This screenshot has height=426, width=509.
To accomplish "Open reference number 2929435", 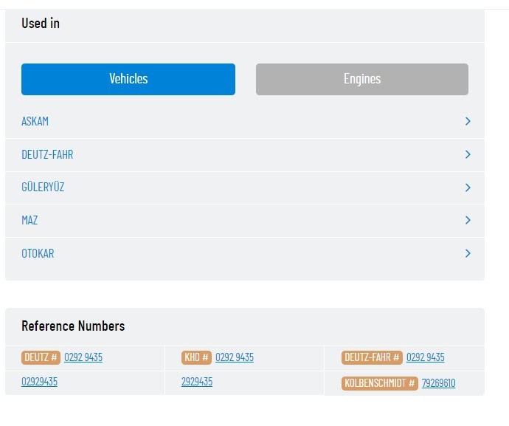I will click(x=197, y=382).
